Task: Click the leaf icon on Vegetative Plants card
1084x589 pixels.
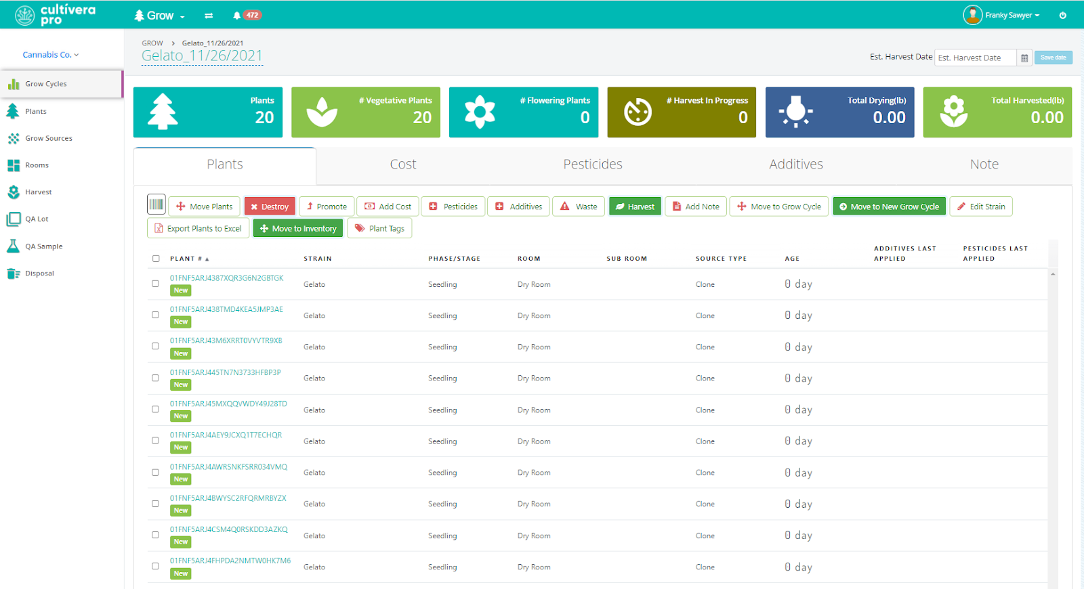Action: (322, 112)
